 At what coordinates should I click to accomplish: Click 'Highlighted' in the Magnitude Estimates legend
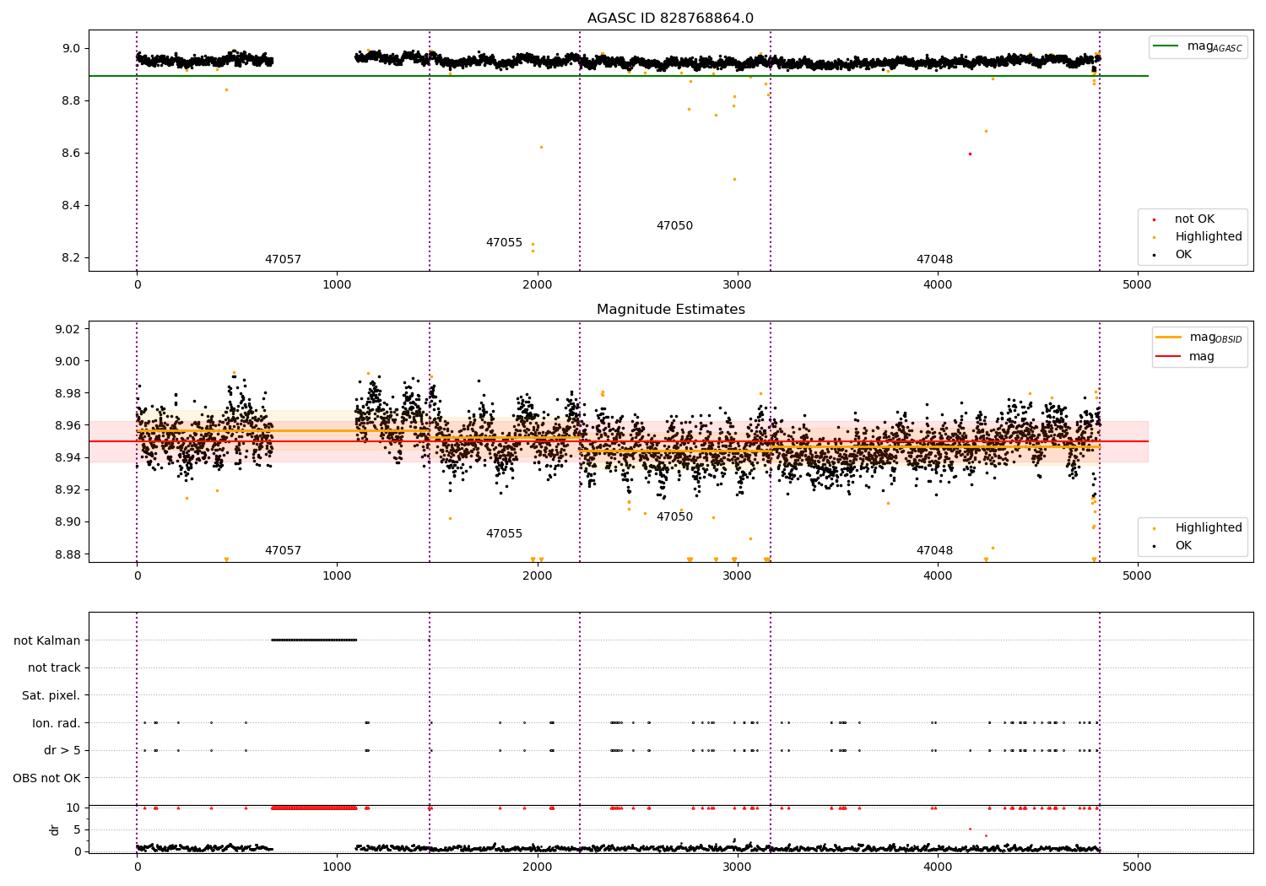1208,528
